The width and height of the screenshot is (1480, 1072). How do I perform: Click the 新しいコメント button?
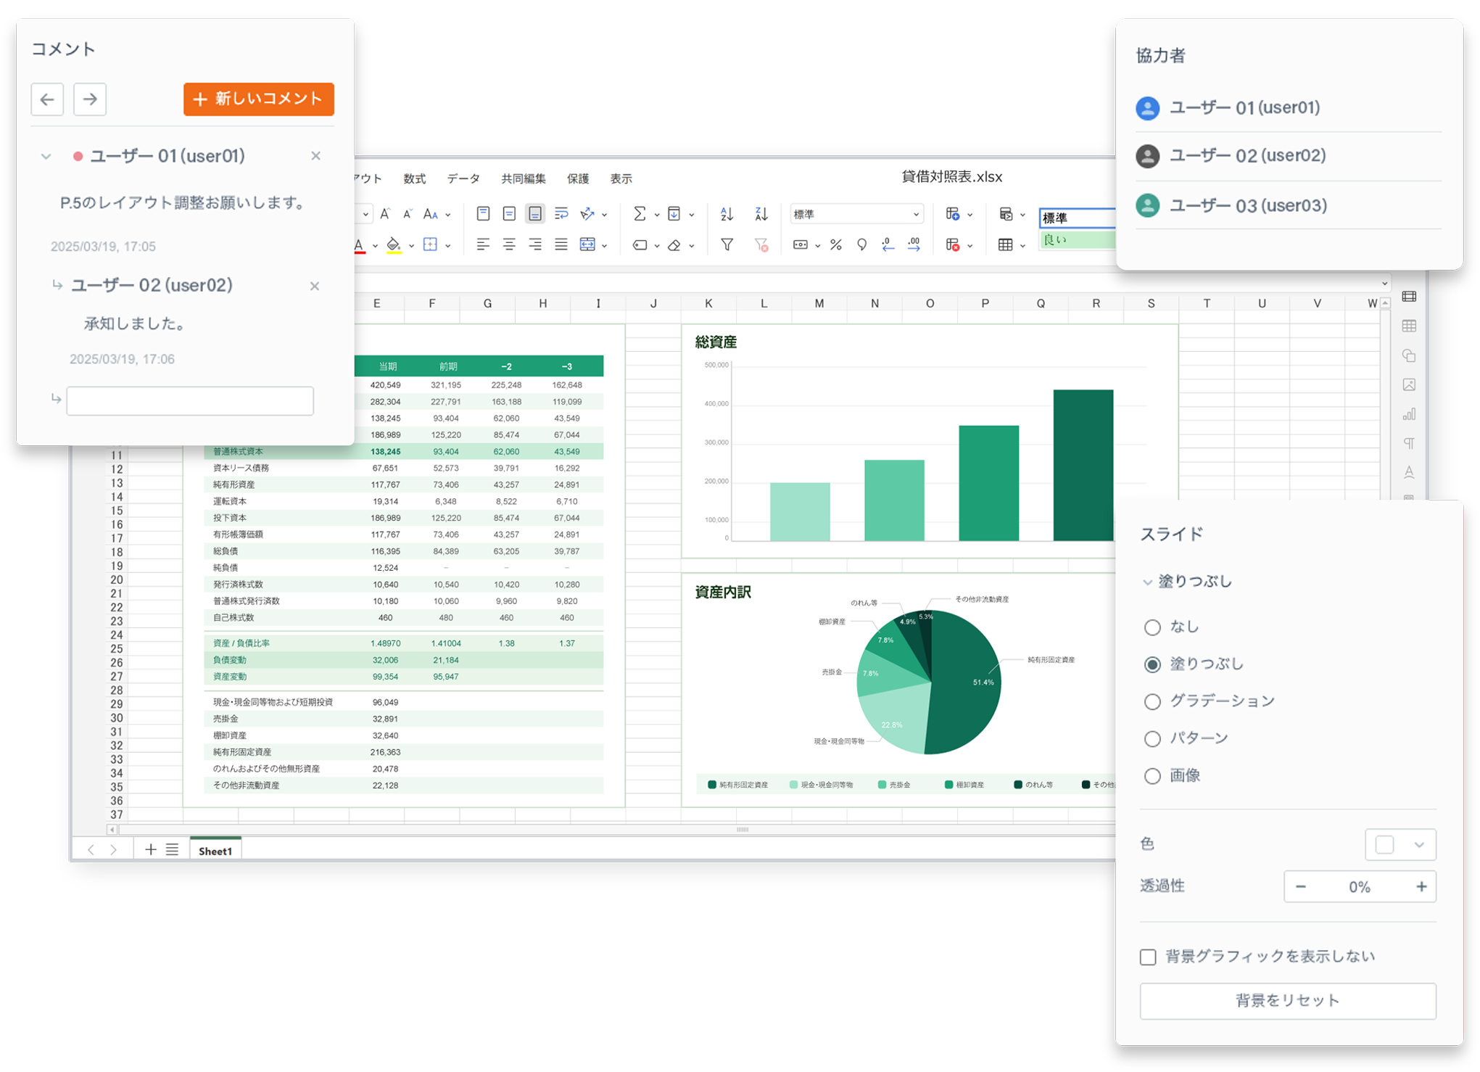(x=259, y=99)
